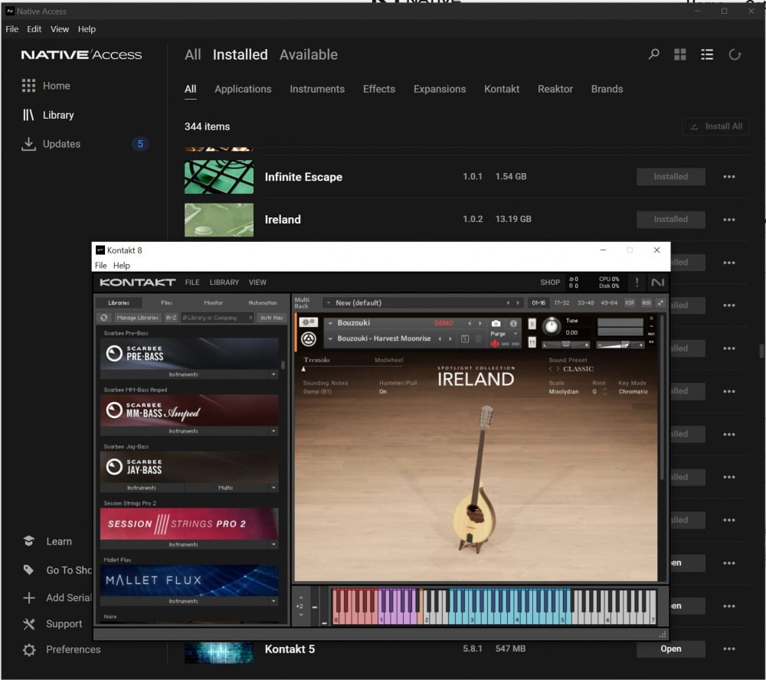Open Kontakt LIBRARY menu

point(224,283)
